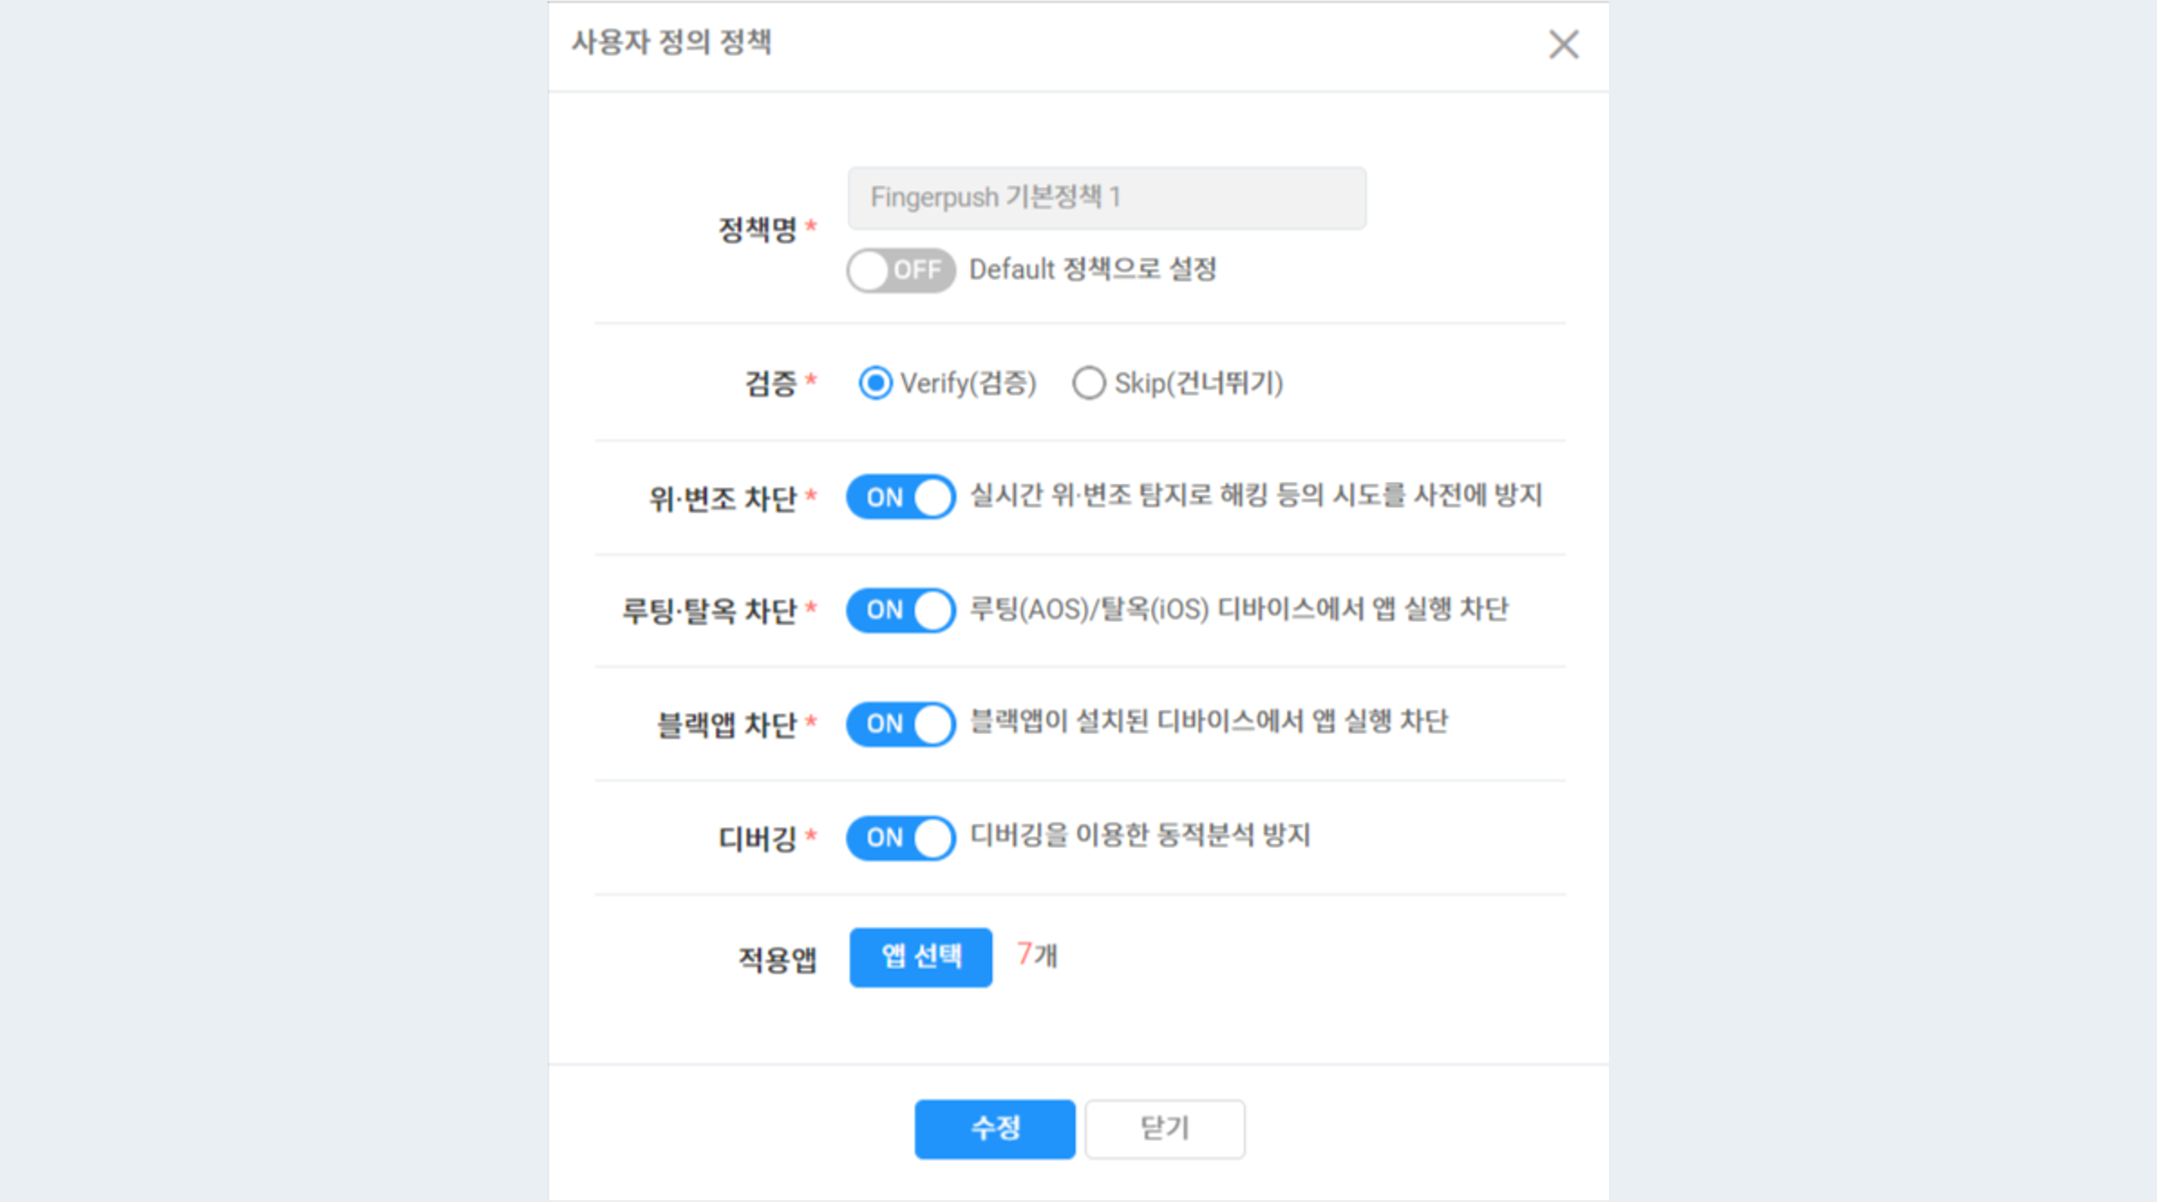The height and width of the screenshot is (1202, 2157).
Task: Toggle the 디버깅 protection switch
Action: click(x=900, y=838)
